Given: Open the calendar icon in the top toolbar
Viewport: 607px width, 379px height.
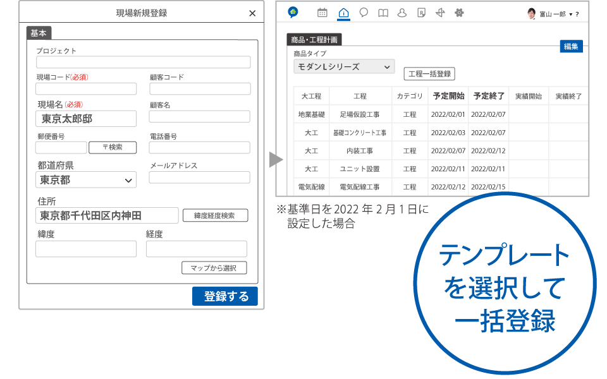Looking at the screenshot, I should [x=322, y=13].
